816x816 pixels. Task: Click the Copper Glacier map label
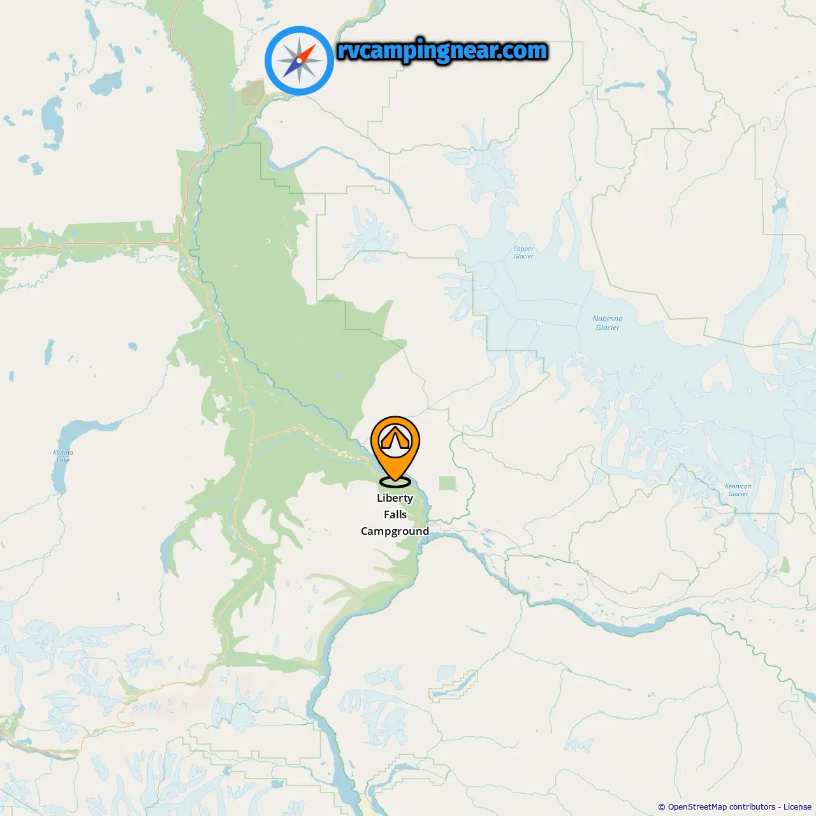tap(523, 252)
